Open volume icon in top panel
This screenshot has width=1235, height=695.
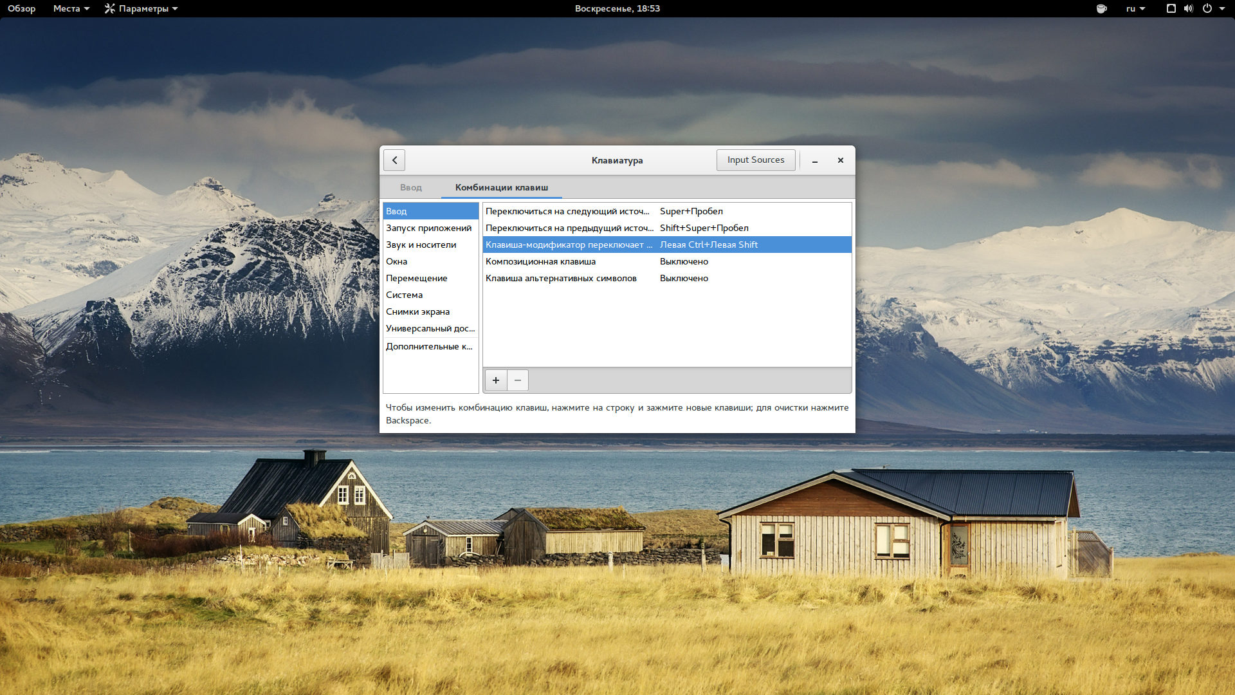coord(1188,8)
